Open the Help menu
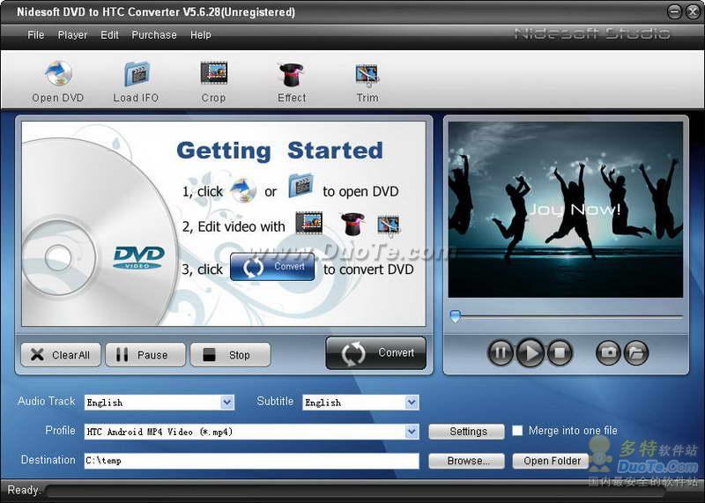705x503 pixels. tap(201, 34)
